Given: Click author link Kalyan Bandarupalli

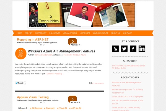Looking at the screenshot, I should (x=43, y=55).
